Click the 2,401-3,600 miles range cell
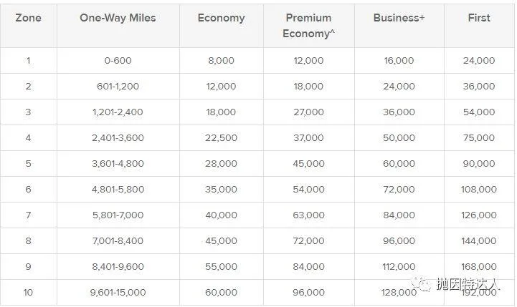This screenshot has width=517, height=307. point(118,138)
